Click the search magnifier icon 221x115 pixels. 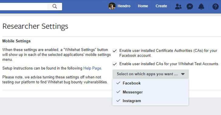pyautogui.click(x=55, y=6)
